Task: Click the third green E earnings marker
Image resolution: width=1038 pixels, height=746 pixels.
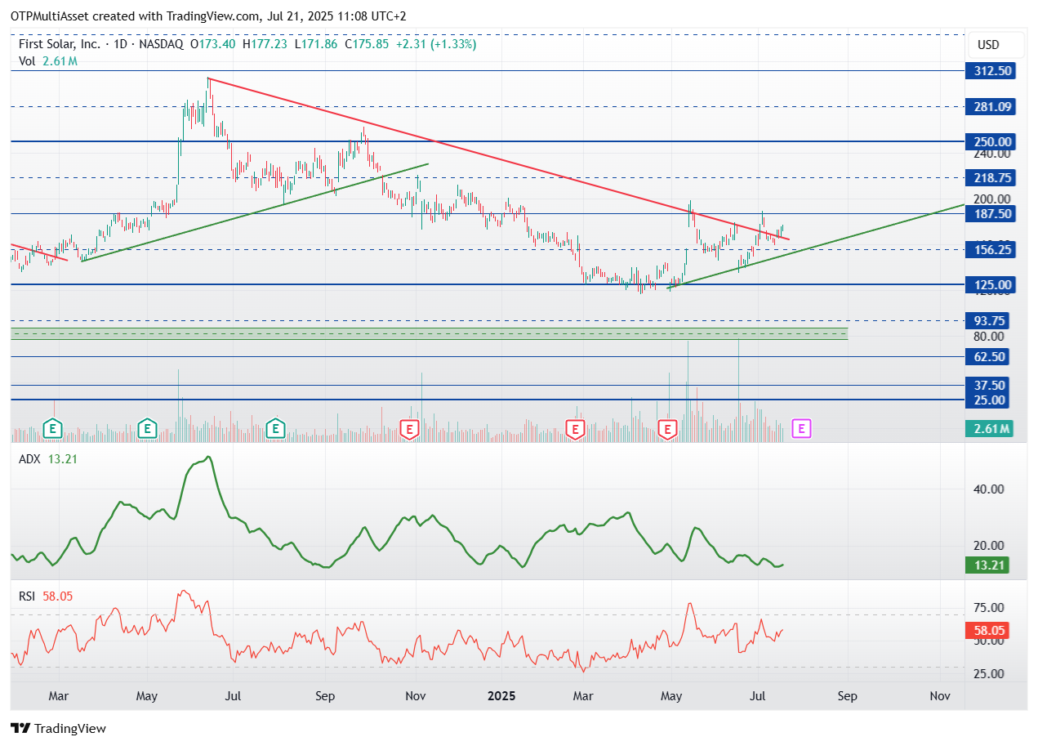Action: (276, 427)
